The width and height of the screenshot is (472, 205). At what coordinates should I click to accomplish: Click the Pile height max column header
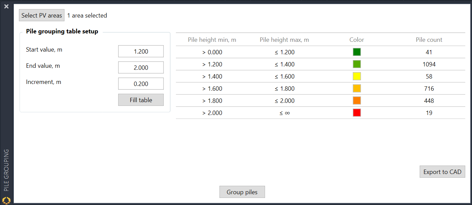tap(284, 40)
